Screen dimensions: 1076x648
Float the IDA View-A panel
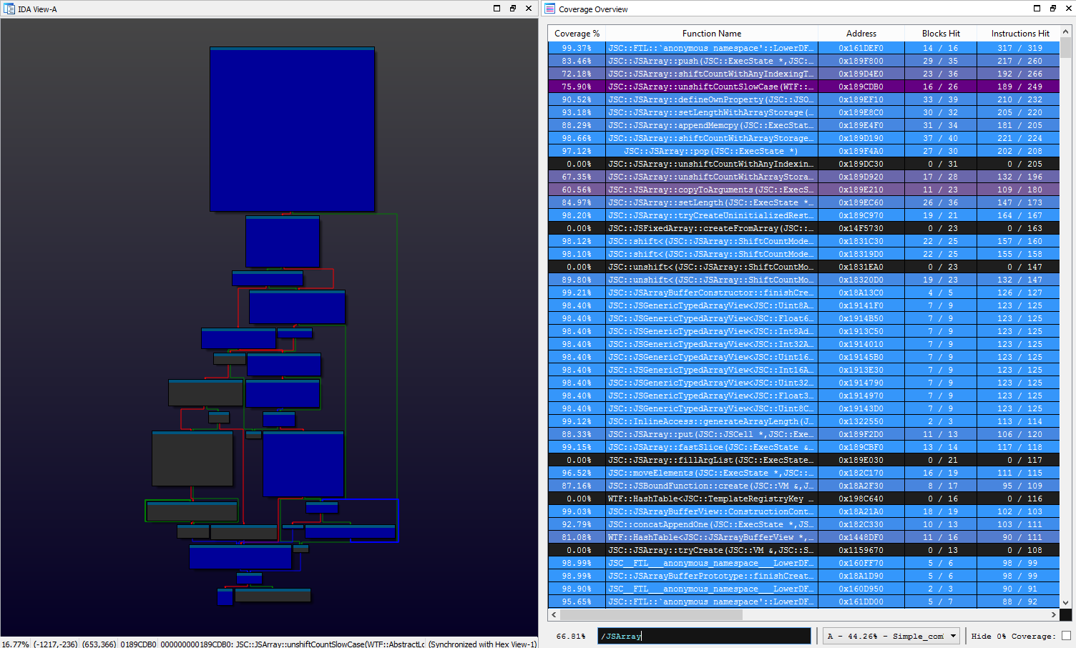(x=513, y=9)
